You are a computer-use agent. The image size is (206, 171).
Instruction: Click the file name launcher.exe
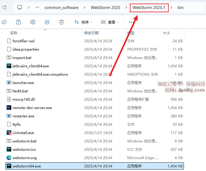[x=23, y=83]
